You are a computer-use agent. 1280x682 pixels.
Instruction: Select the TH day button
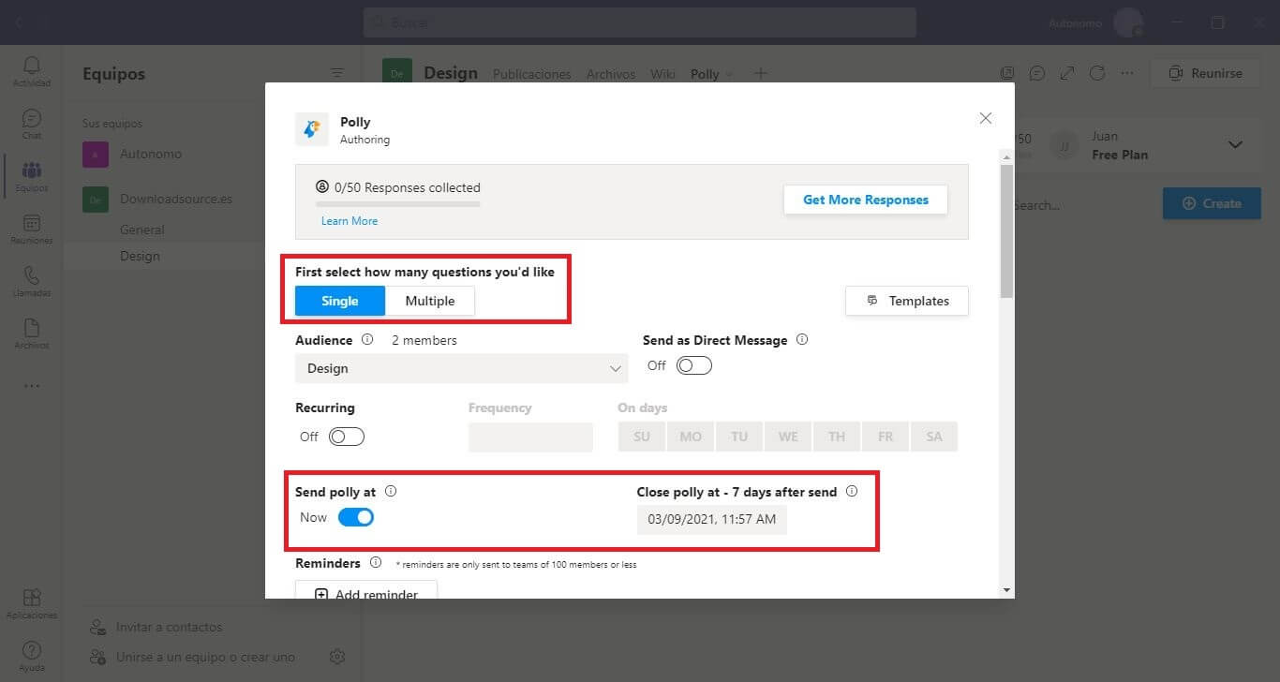(x=837, y=437)
